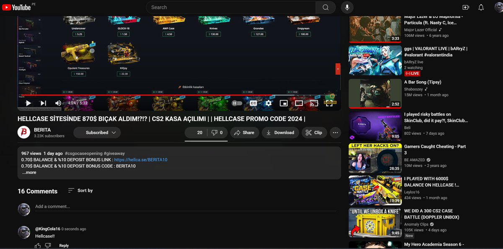The height and width of the screenshot is (249, 503).
Task: Open the @KingCola16 commenter profile
Action: click(x=48, y=229)
